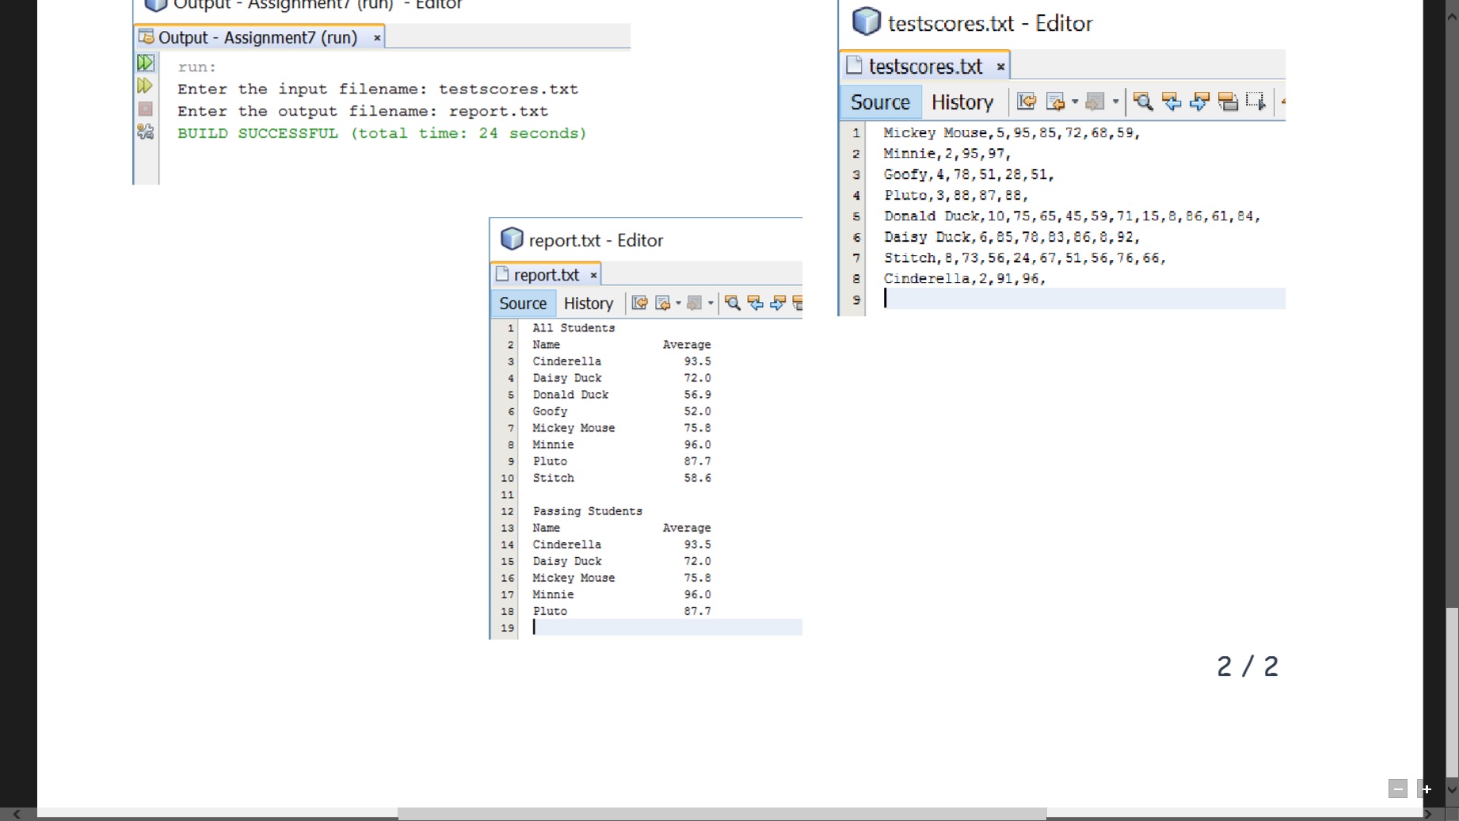This screenshot has height=821, width=1459.
Task: Click Find Previous Occurrence in report.txt toolbar
Action: tap(756, 303)
